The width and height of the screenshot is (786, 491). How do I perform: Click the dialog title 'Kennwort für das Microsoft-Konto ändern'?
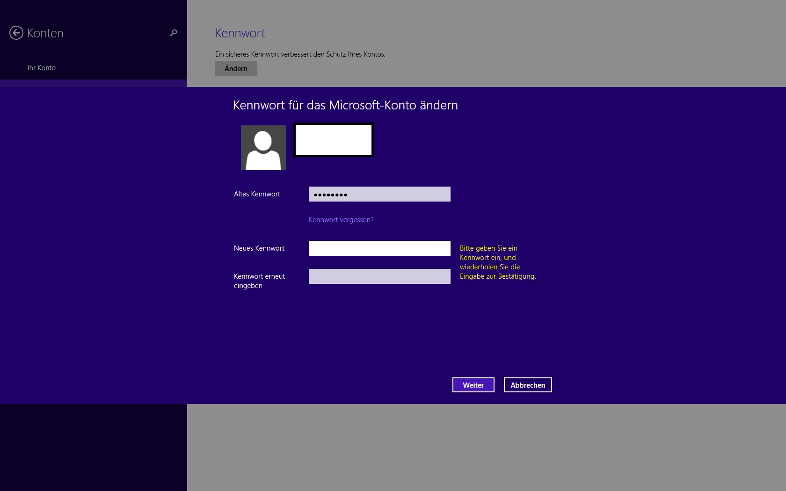345,105
